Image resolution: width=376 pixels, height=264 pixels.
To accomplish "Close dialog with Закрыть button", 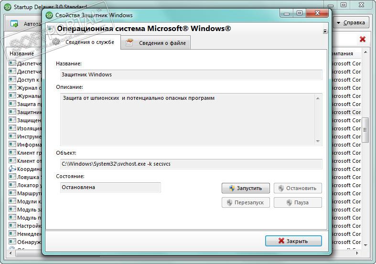I will pos(293,241).
